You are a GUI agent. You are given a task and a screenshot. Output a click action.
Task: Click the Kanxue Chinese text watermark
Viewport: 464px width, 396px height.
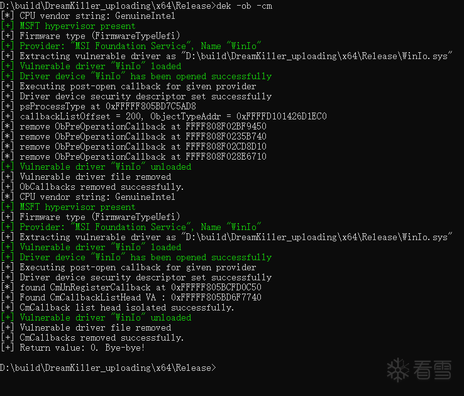click(x=433, y=370)
